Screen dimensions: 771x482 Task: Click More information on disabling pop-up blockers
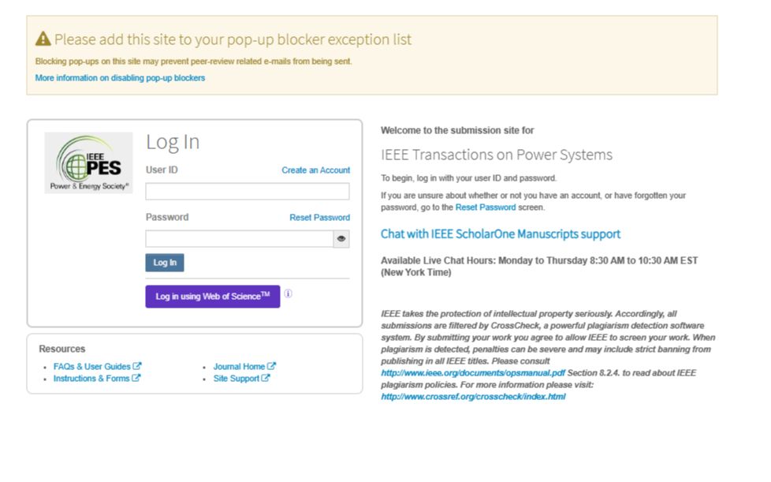pos(119,77)
